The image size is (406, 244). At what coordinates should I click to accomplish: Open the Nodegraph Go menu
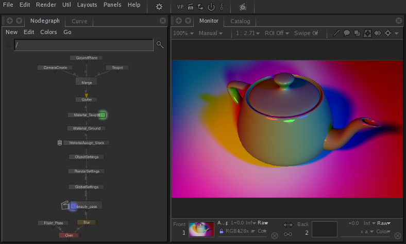tap(67, 32)
